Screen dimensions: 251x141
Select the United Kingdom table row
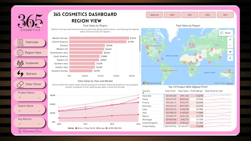[187, 123]
